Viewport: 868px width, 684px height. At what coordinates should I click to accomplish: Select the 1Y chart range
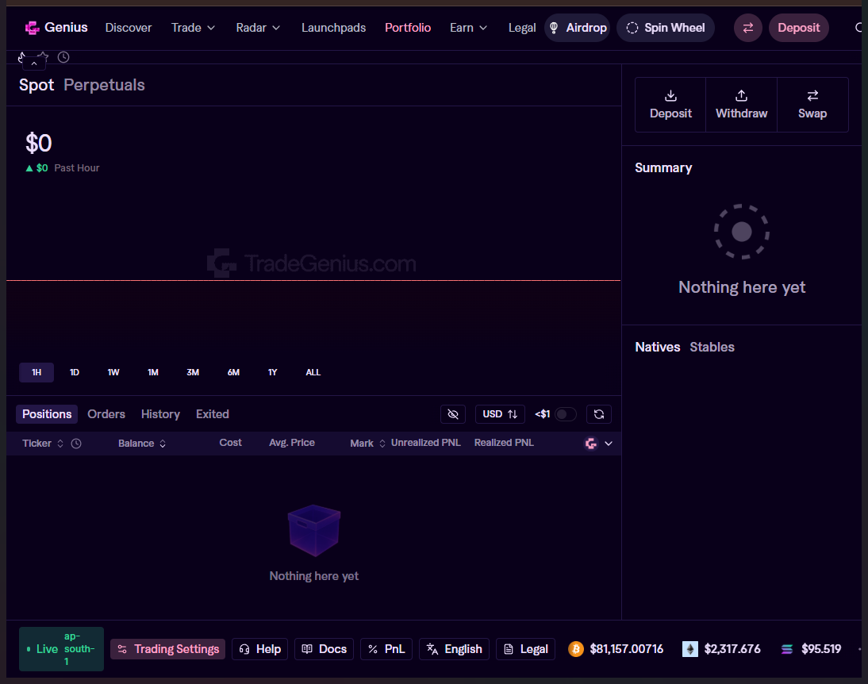[272, 372]
